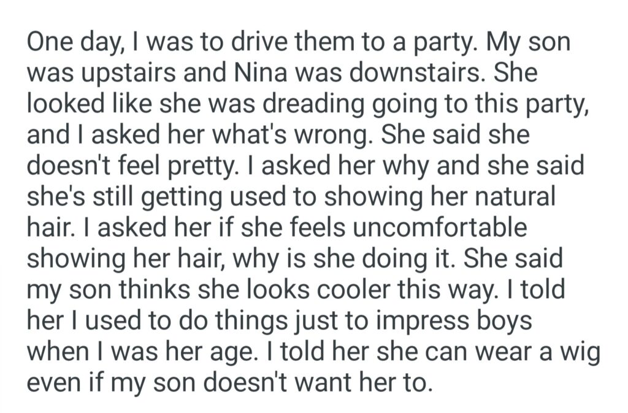Click the word "dreading"

[x=288, y=105]
